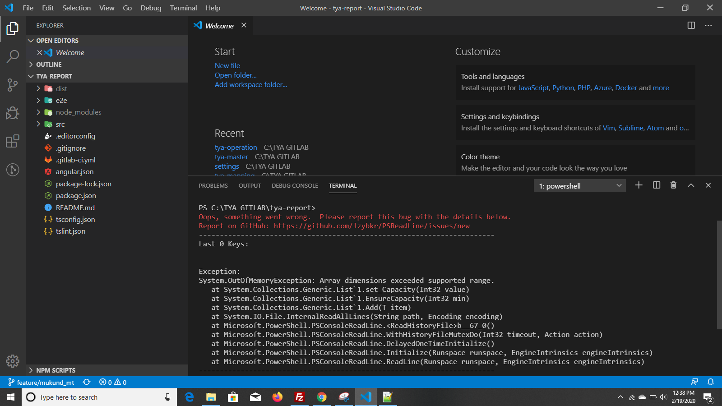Close Welcome in Open Editors list
The width and height of the screenshot is (722, 406).
(40, 52)
